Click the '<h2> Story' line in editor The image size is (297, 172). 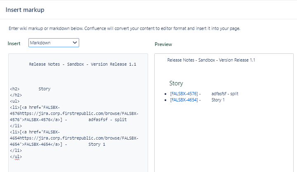pyautogui.click(x=30, y=89)
